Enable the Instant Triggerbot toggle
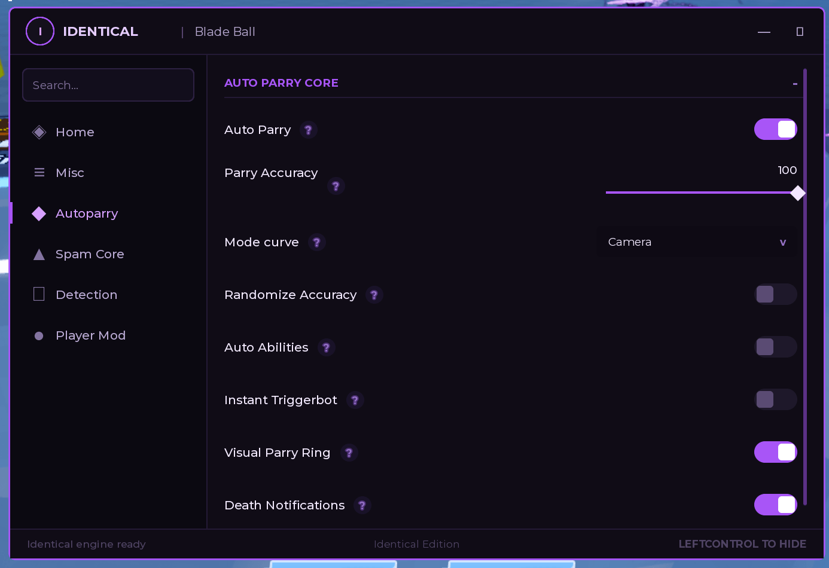829x568 pixels. [x=775, y=399]
